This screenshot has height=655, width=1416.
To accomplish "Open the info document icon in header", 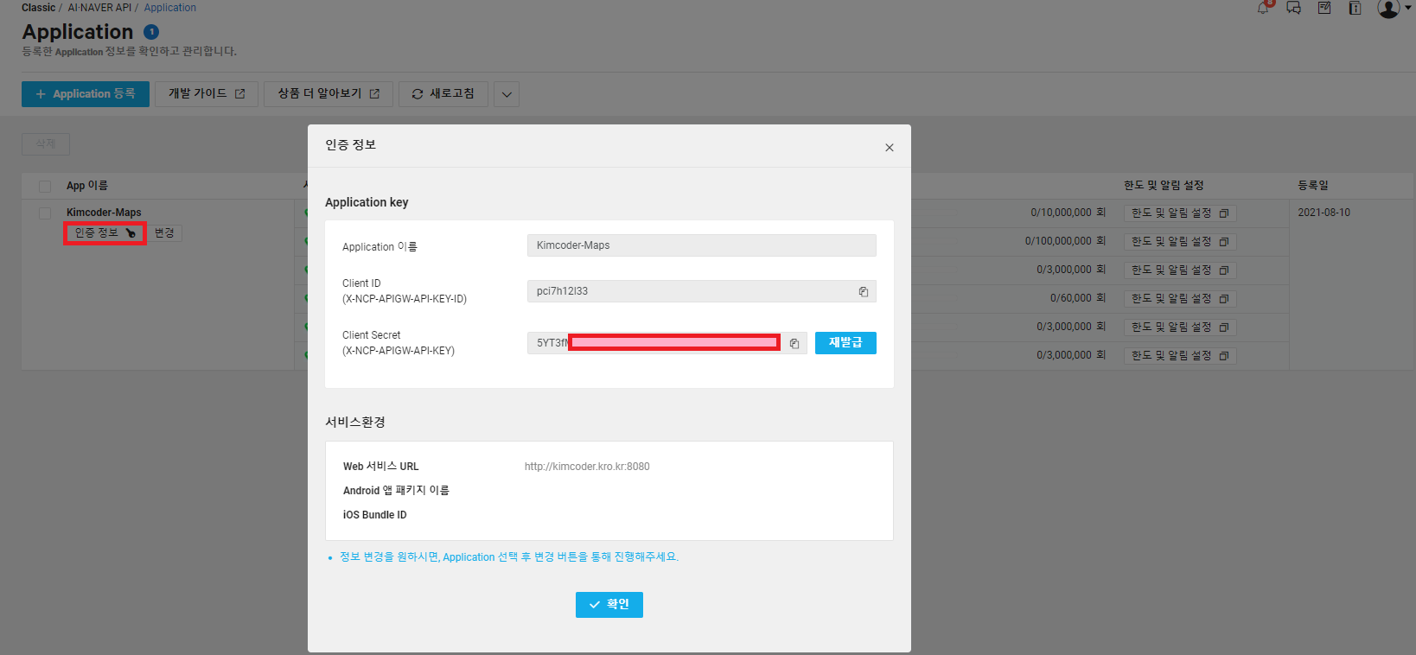I will click(x=1355, y=8).
